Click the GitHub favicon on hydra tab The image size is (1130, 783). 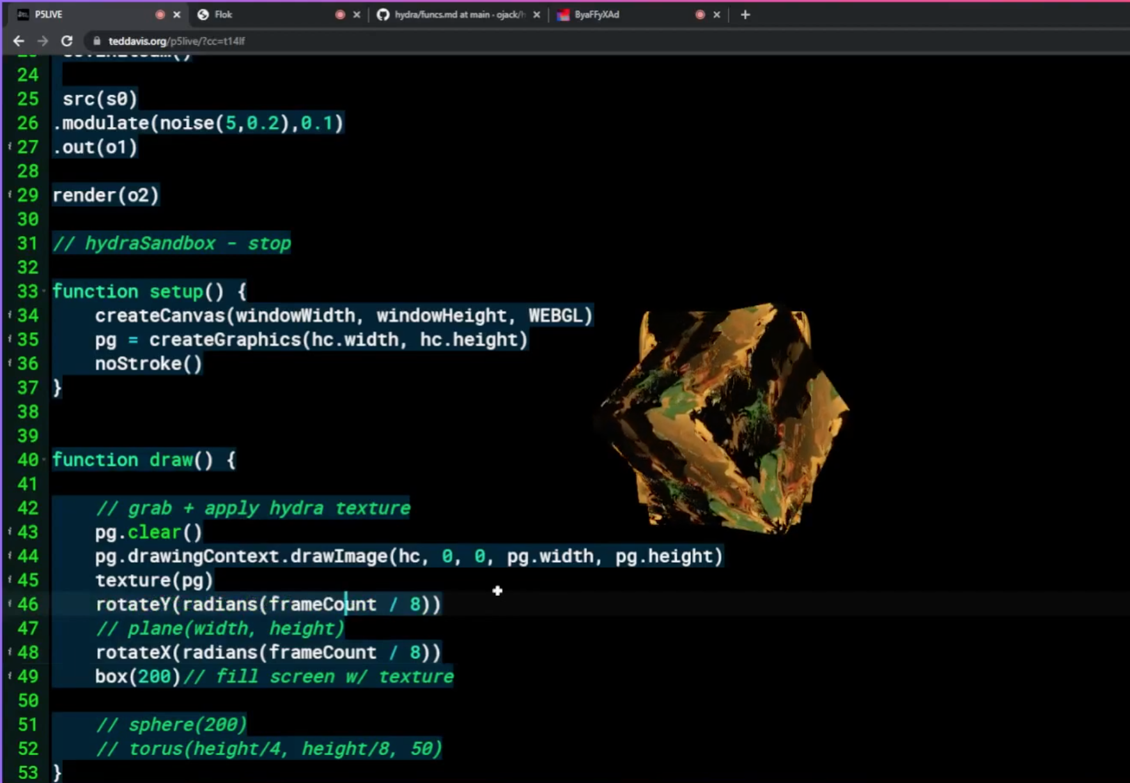[383, 15]
